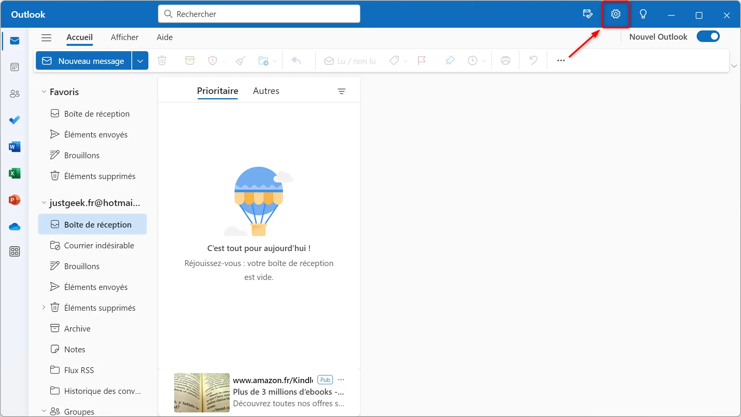Click the Move to folder icon
741x417 pixels.
[263, 60]
